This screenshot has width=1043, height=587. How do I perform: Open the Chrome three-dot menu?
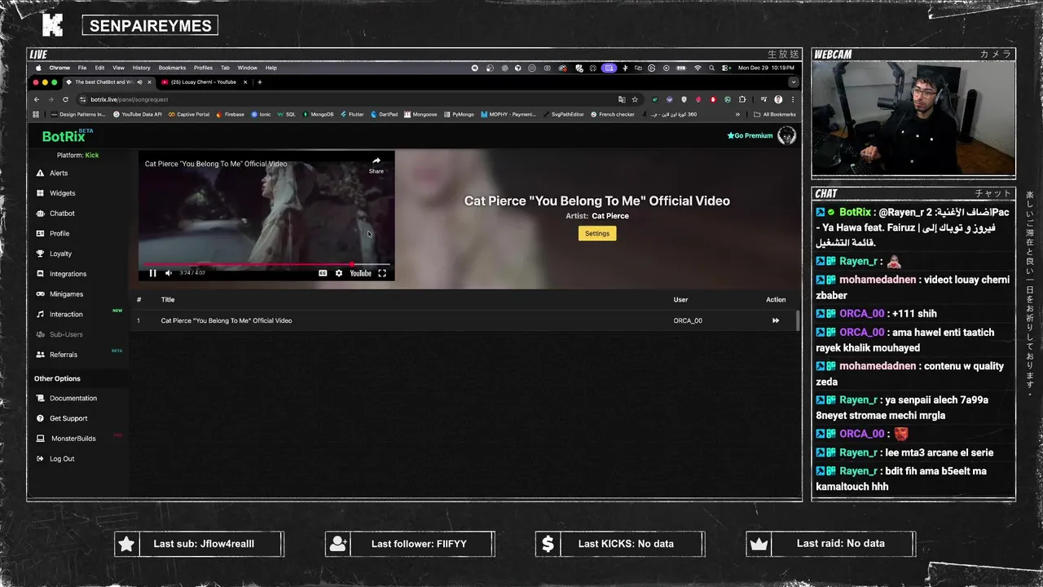pos(793,99)
